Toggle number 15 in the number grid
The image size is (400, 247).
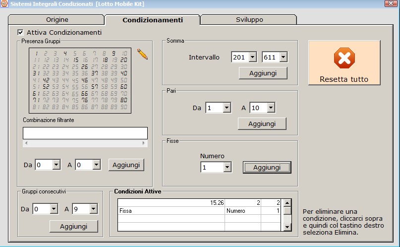point(75,60)
